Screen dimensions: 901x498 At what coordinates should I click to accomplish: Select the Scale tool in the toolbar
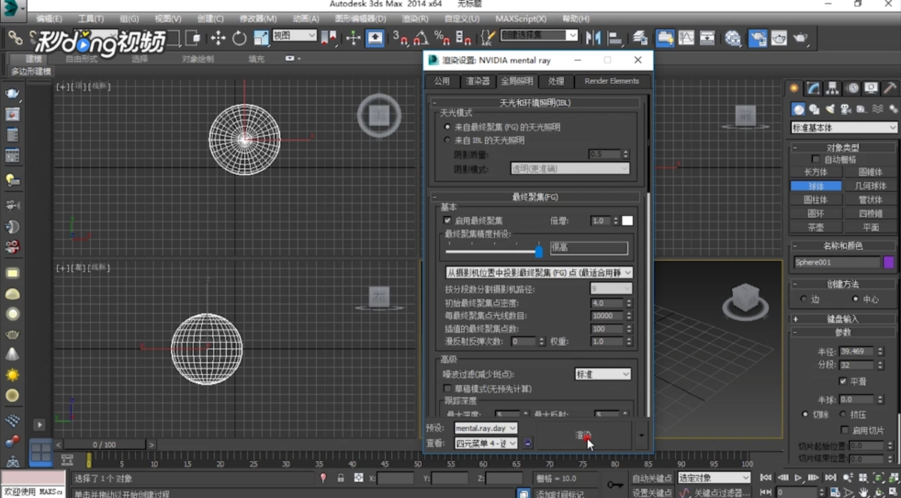coord(261,37)
